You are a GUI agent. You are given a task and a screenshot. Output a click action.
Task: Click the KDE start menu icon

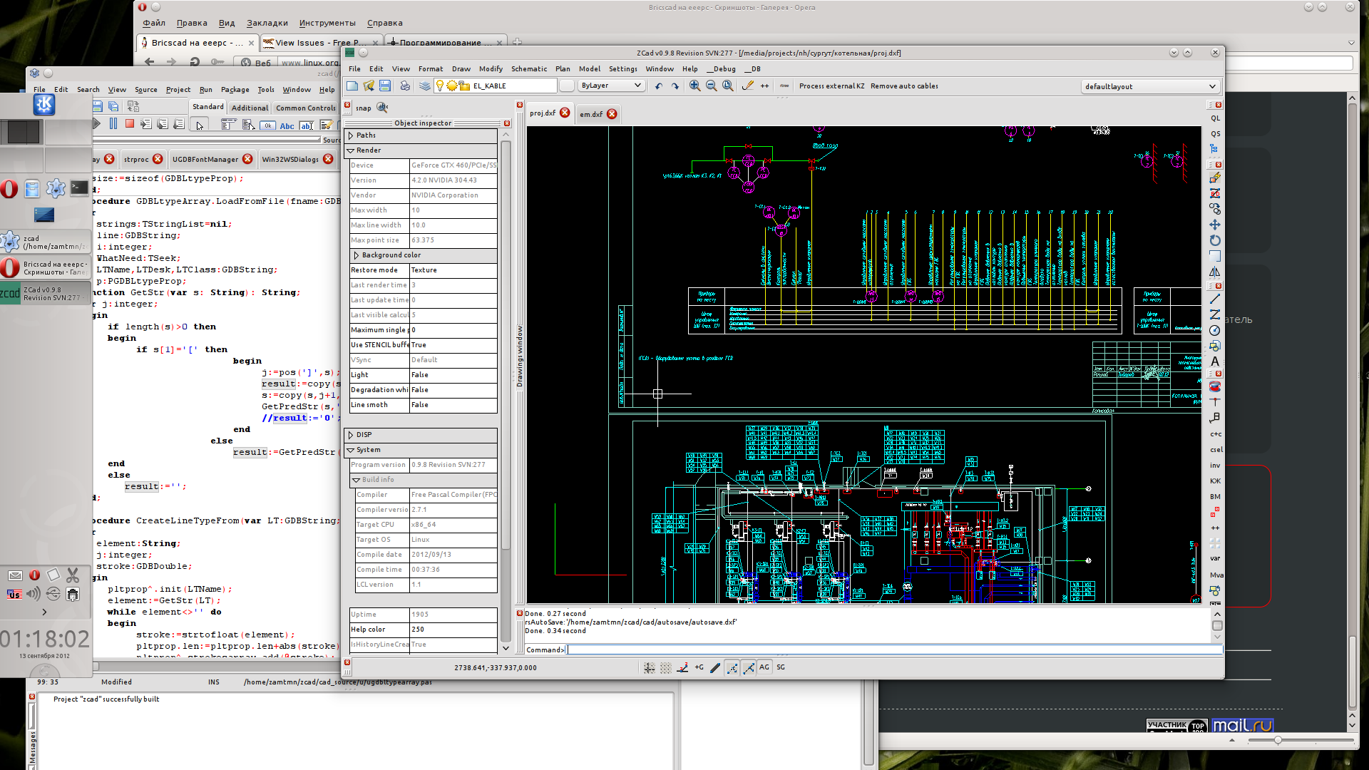[44, 105]
